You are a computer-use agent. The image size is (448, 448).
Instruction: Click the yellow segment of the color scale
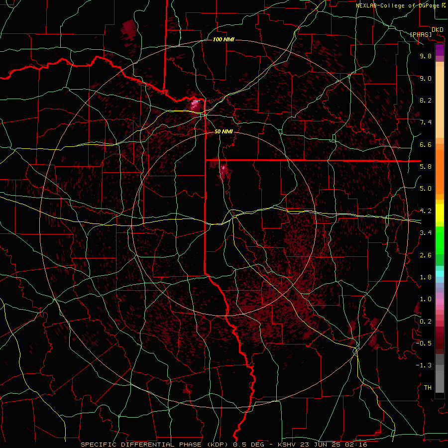pos(440,213)
